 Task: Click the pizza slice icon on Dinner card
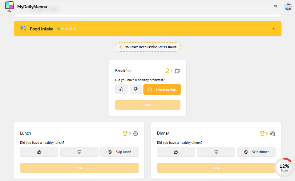273,133
